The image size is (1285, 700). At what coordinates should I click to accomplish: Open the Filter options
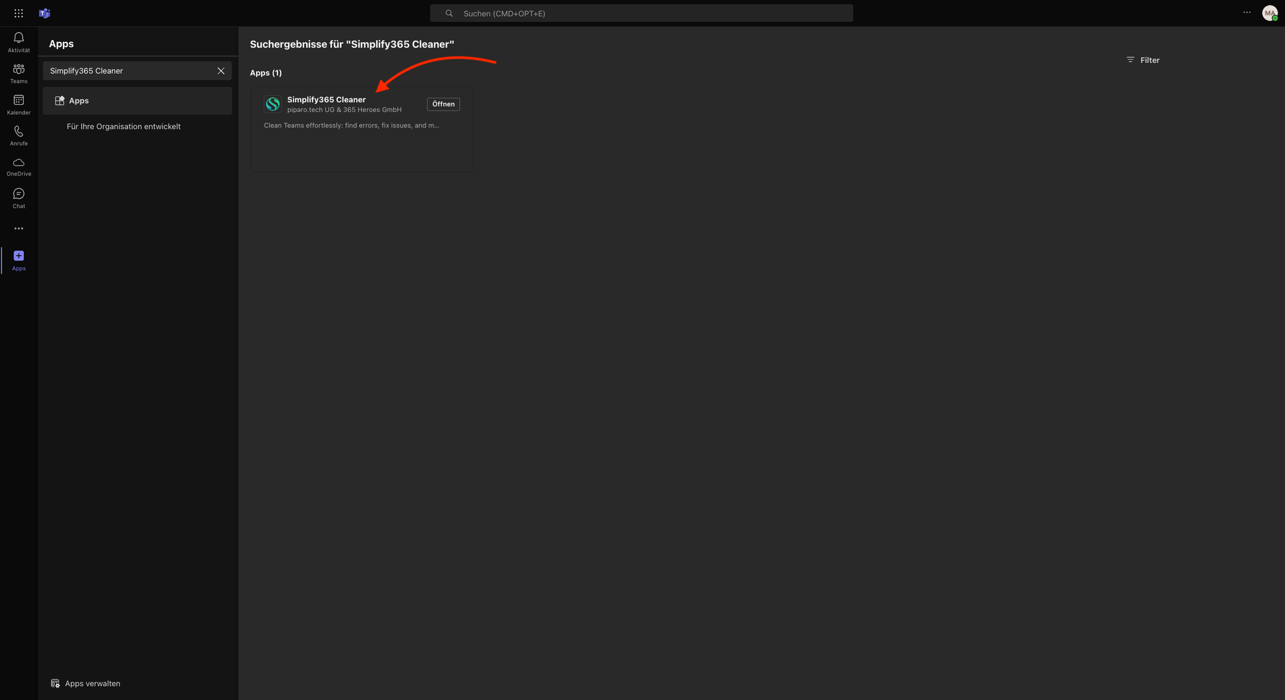(x=1143, y=60)
